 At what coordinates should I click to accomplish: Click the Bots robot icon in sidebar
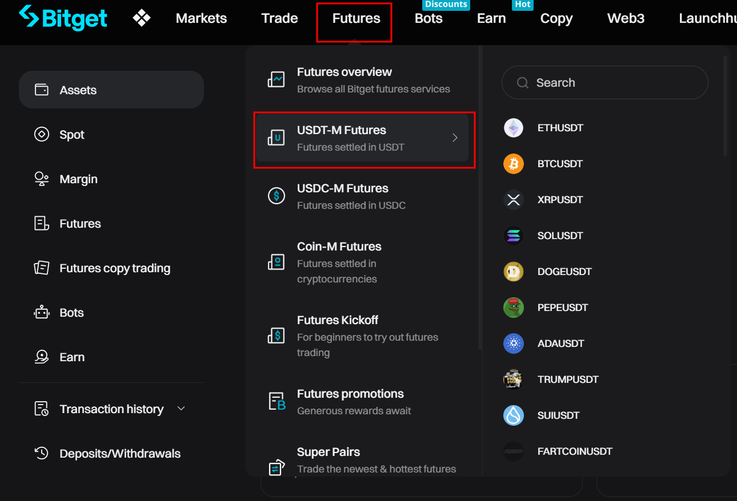[x=42, y=313]
